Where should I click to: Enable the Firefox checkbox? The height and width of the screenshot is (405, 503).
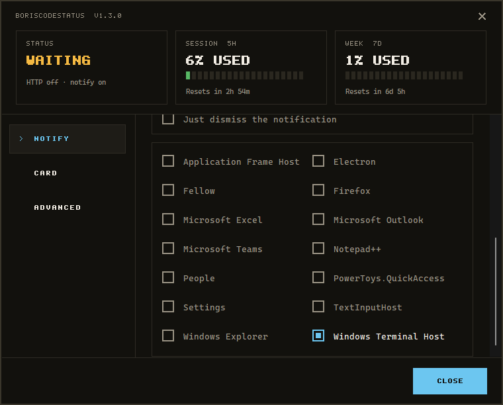[318, 190]
